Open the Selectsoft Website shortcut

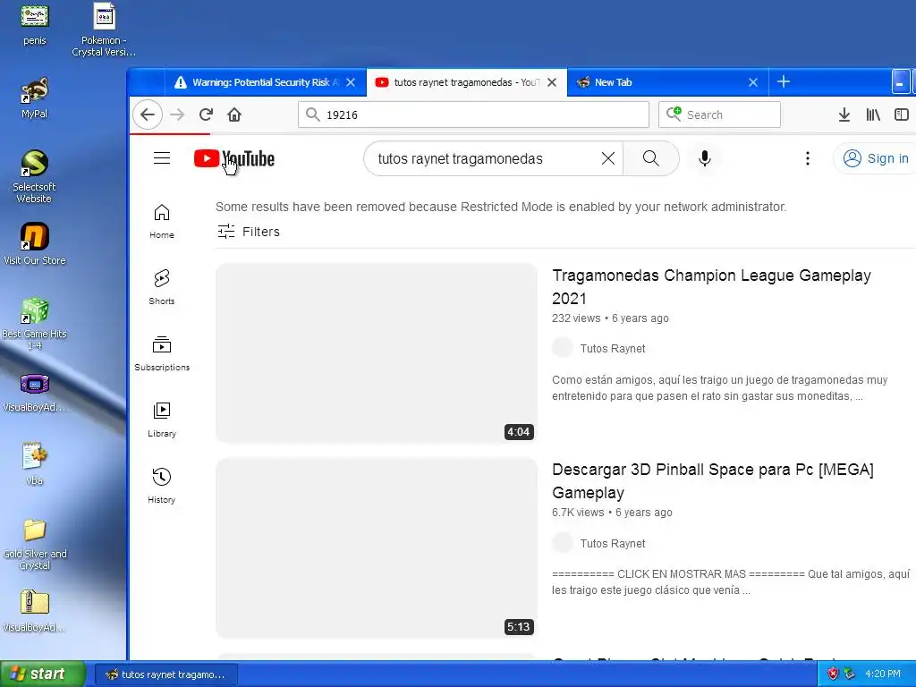[x=35, y=176]
